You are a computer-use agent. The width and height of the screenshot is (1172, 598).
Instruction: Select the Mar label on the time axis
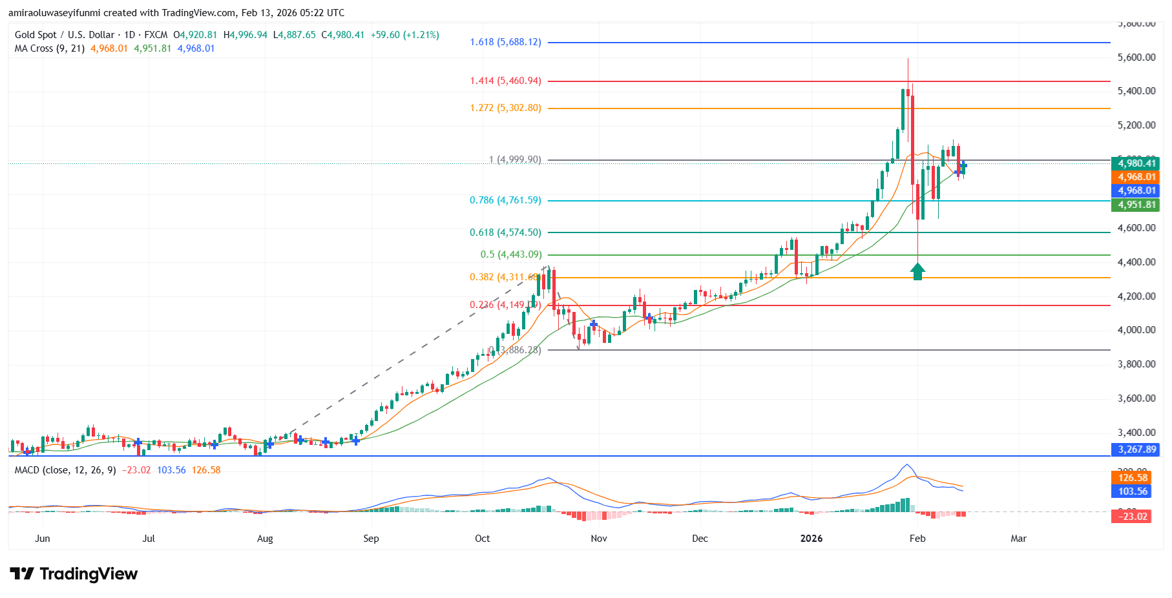(1019, 537)
